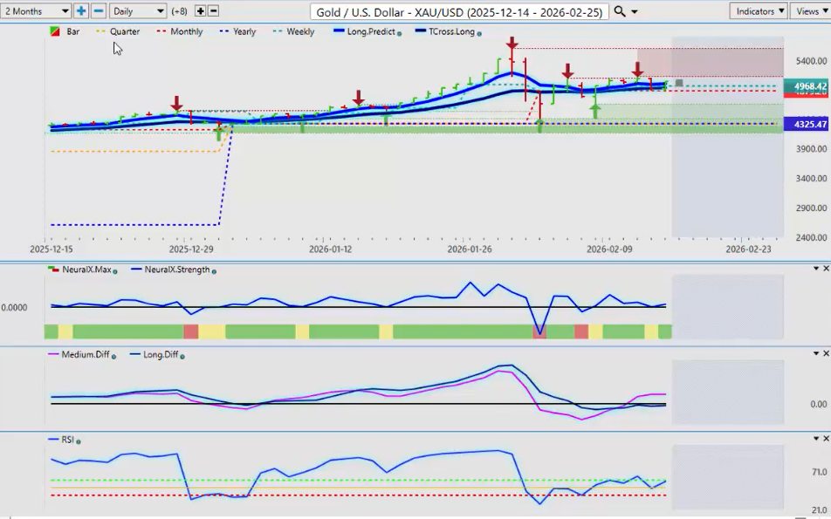Click the TCross.Long legend label
The height and width of the screenshot is (519, 831).
tap(450, 31)
